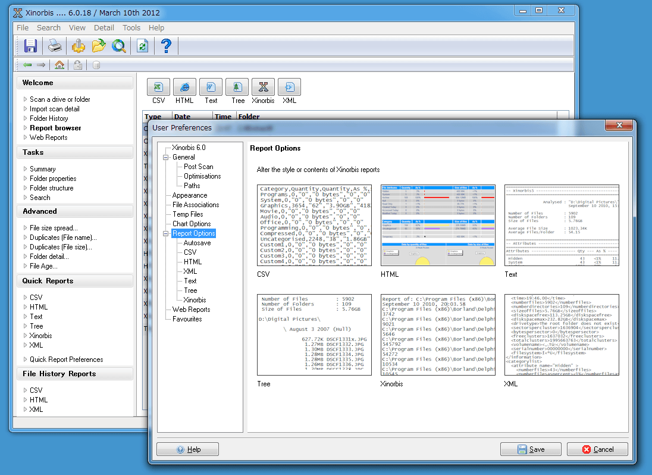This screenshot has height=475, width=652.
Task: Open Quick Report Preferences link
Action: pyautogui.click(x=66, y=360)
